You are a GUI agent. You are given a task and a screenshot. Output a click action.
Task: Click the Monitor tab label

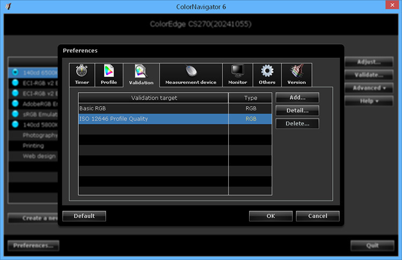coord(237,83)
